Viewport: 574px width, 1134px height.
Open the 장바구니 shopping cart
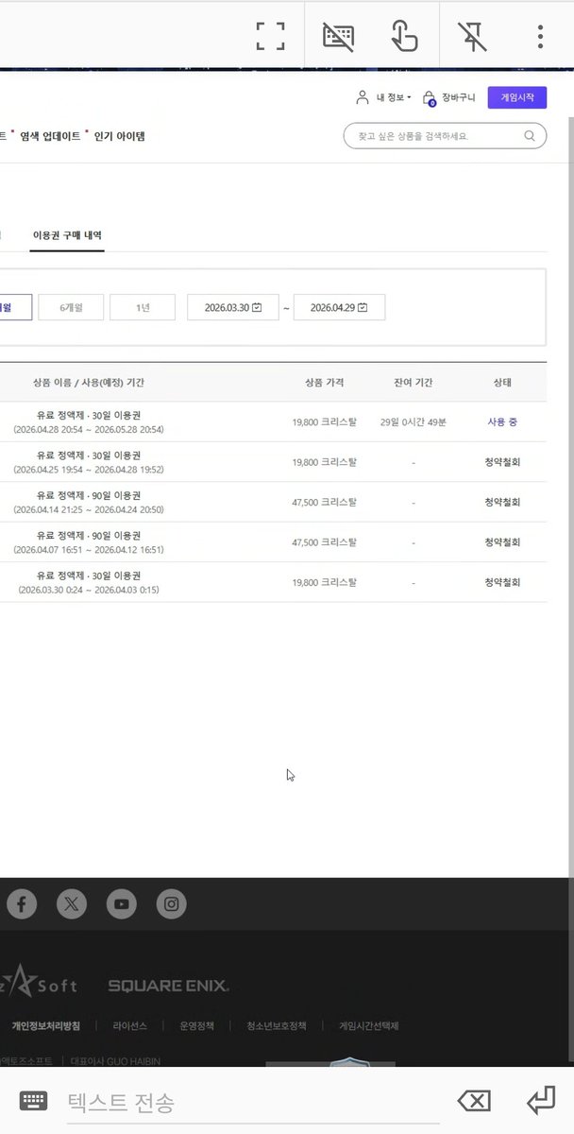pyautogui.click(x=448, y=97)
